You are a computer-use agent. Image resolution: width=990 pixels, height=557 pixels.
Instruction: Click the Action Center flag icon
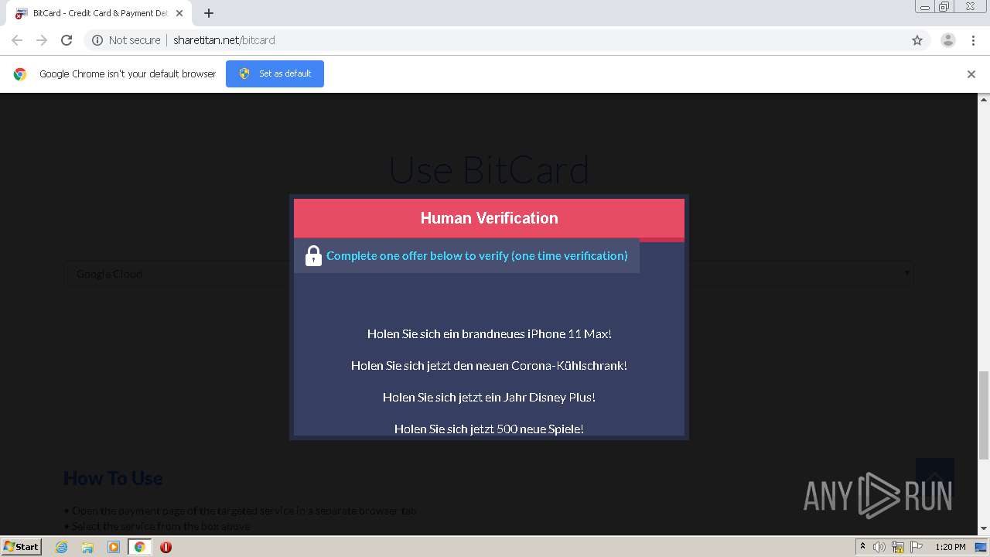[x=917, y=547]
